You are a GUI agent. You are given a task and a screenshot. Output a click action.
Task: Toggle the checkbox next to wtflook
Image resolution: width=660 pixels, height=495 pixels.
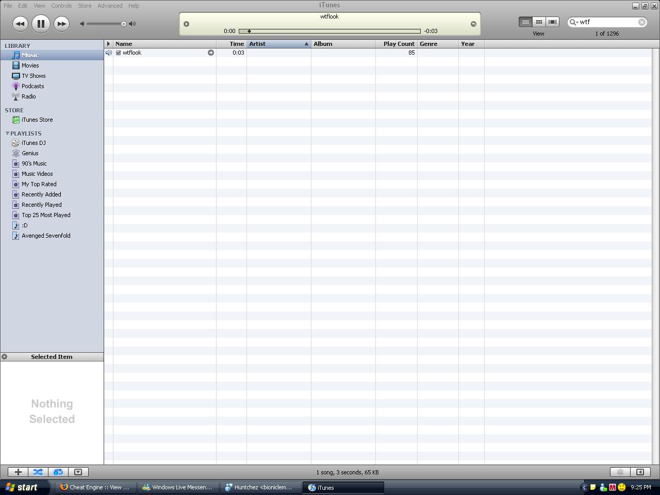click(x=118, y=53)
